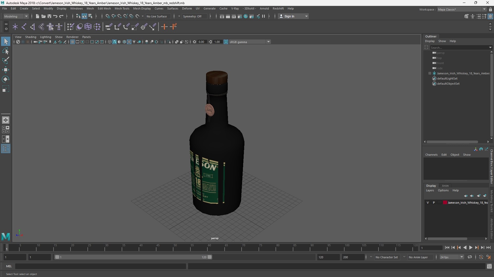Switch to the Anim layer tab
Image resolution: width=494 pixels, height=277 pixels.
click(x=445, y=186)
